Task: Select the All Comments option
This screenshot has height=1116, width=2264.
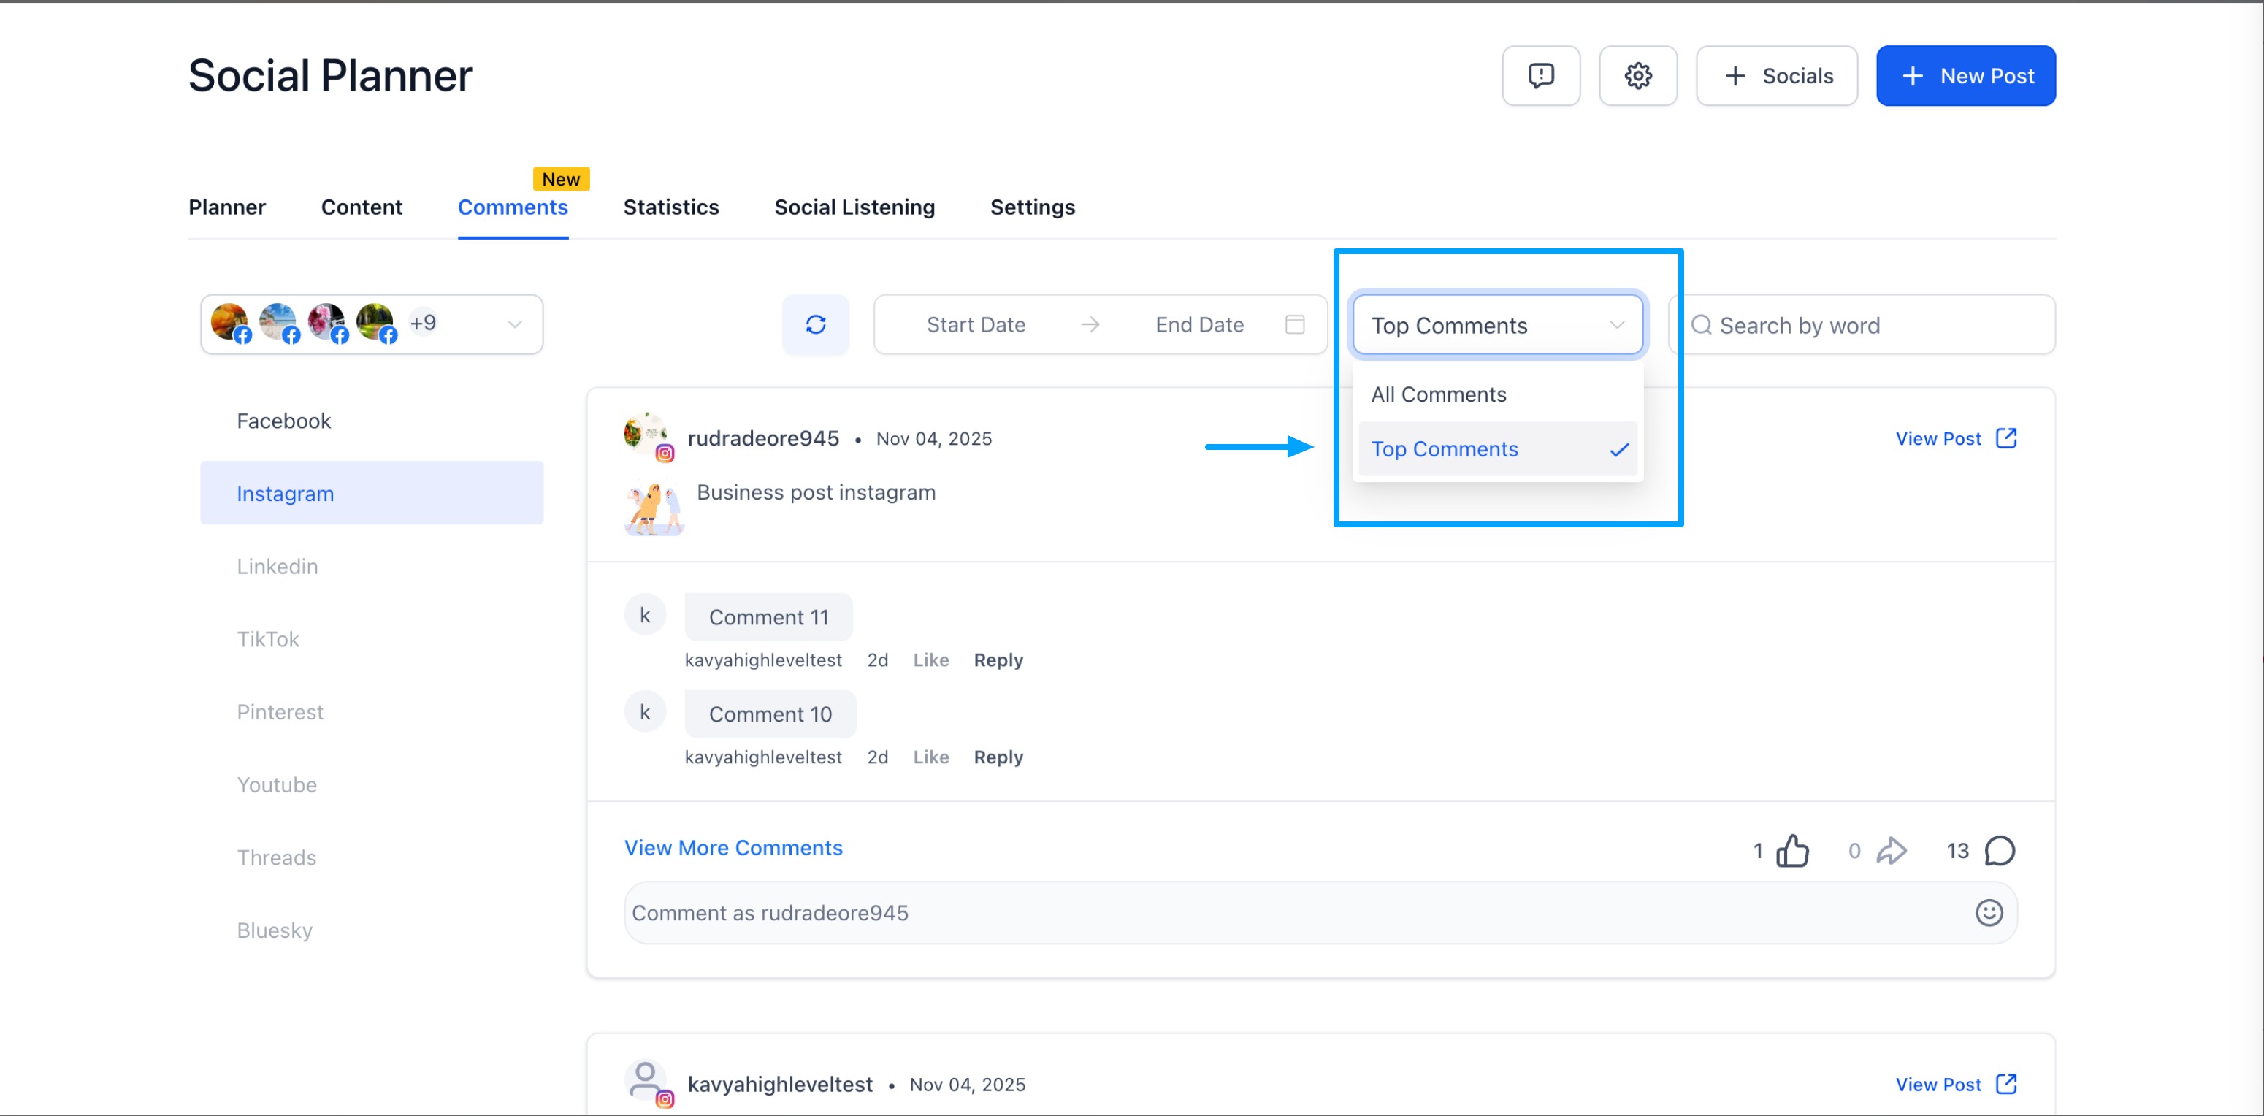Action: [x=1438, y=394]
